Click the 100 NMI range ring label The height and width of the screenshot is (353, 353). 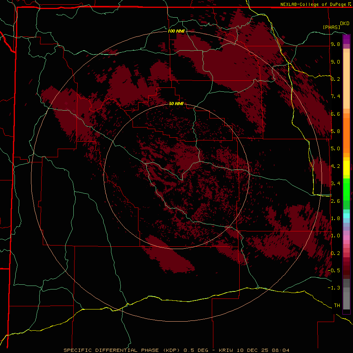(x=176, y=31)
